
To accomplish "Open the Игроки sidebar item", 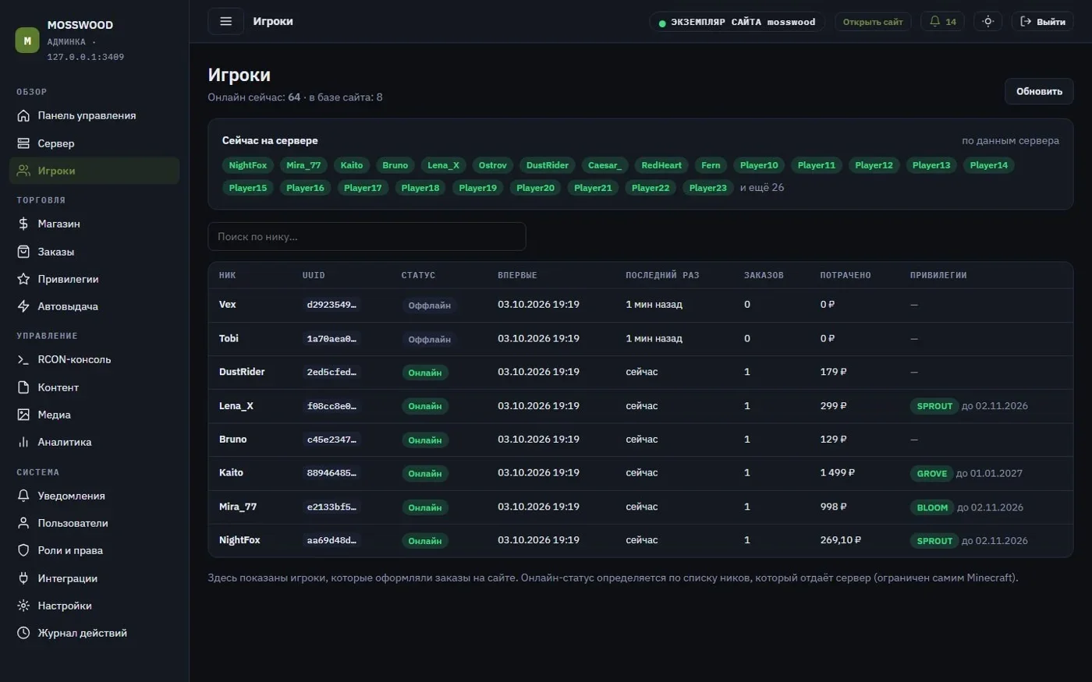I will coord(94,171).
